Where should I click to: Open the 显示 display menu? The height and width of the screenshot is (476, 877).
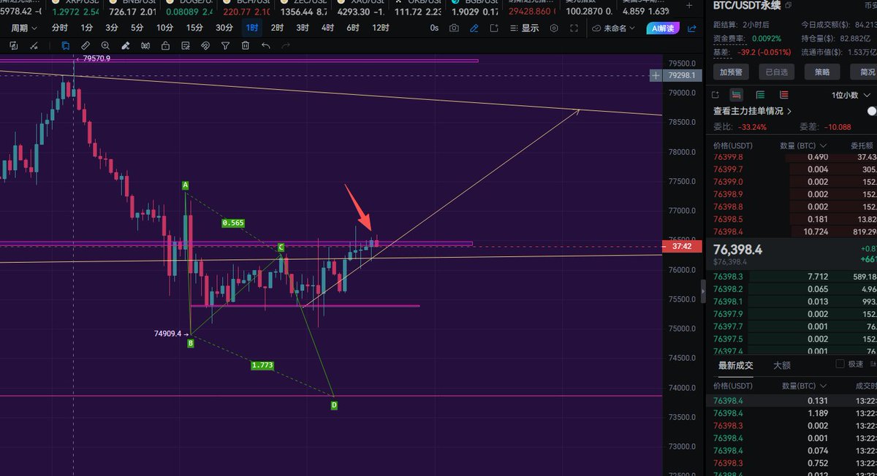(x=525, y=28)
